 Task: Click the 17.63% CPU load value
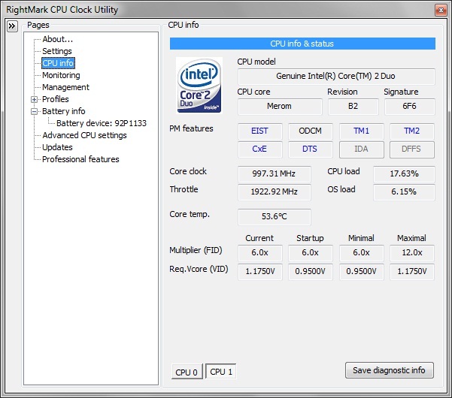[404, 173]
